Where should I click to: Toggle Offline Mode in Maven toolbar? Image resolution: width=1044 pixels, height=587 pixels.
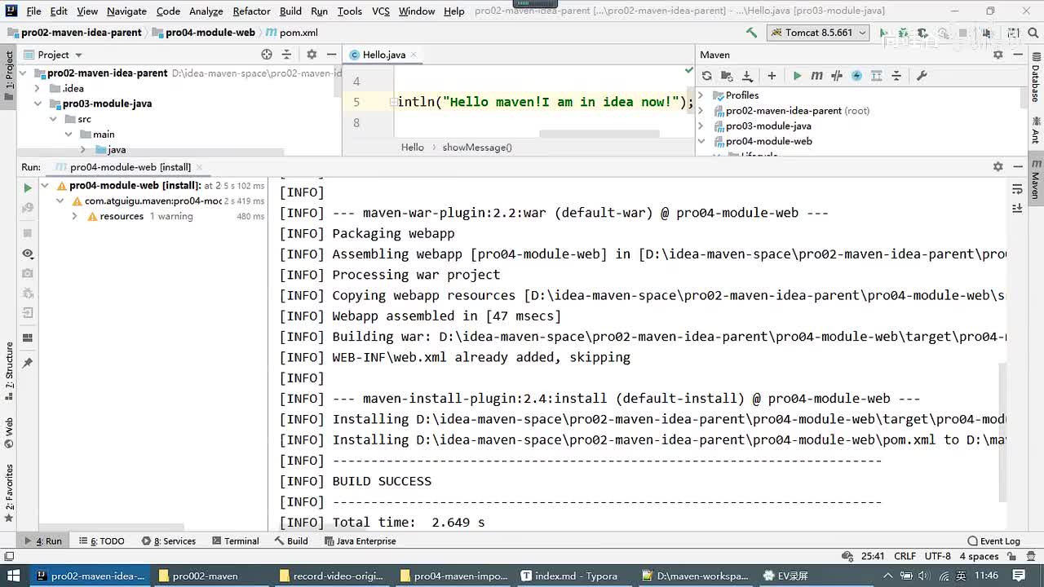pyautogui.click(x=836, y=76)
